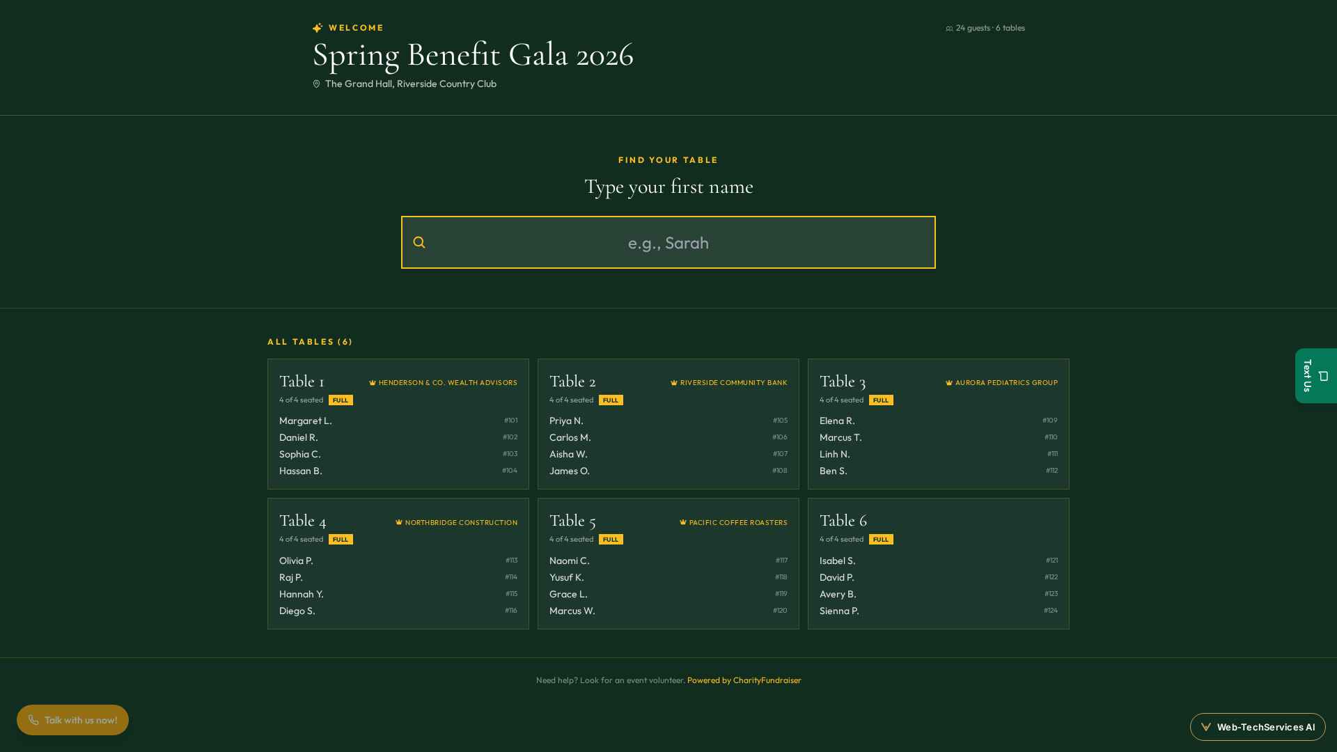Select guest Sienna P. in Table 6
Image resolution: width=1337 pixels, height=752 pixels.
click(939, 611)
